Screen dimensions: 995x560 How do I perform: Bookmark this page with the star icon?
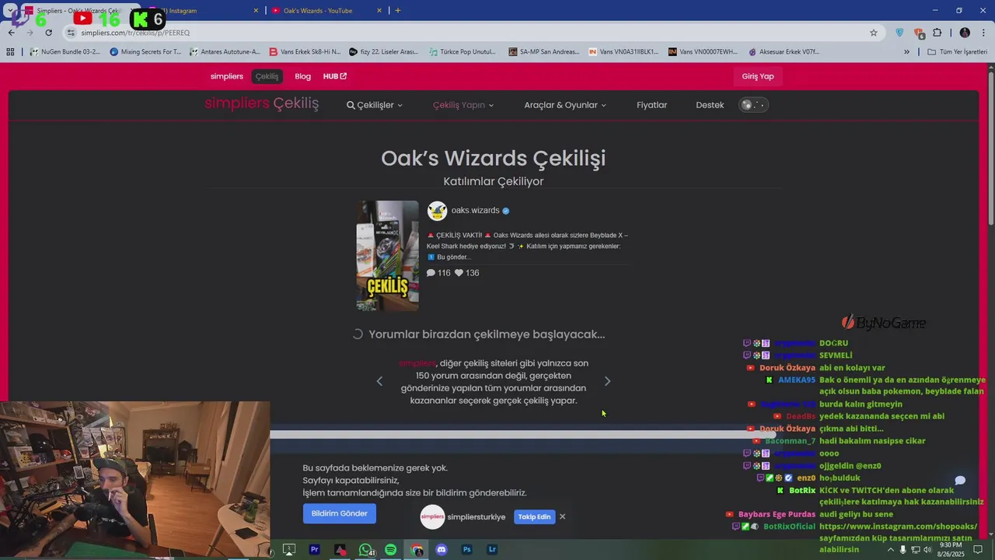(x=874, y=33)
